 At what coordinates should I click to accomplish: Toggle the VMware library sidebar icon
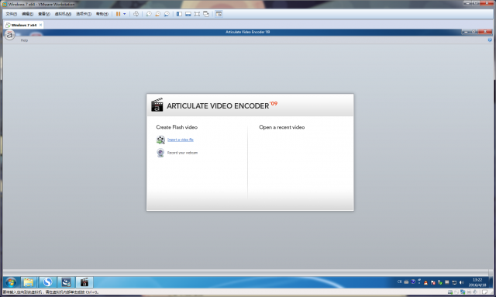[x=179, y=14]
